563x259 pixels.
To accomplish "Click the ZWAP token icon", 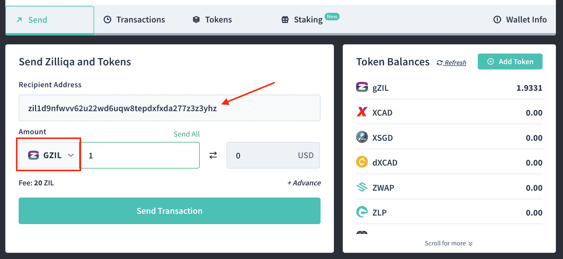I will 362,187.
